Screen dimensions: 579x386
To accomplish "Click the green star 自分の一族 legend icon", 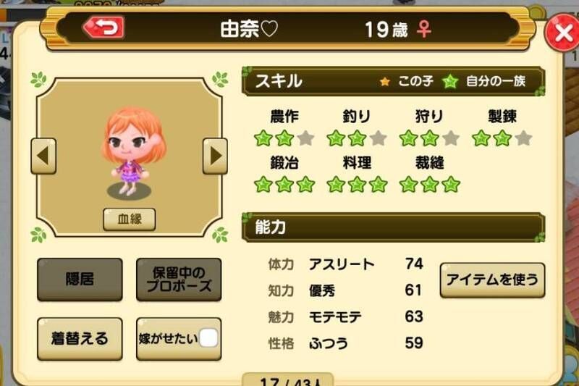I will click(x=450, y=81).
